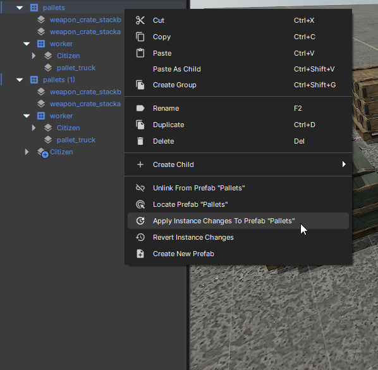Click the trash can icon for Delete

(140, 141)
